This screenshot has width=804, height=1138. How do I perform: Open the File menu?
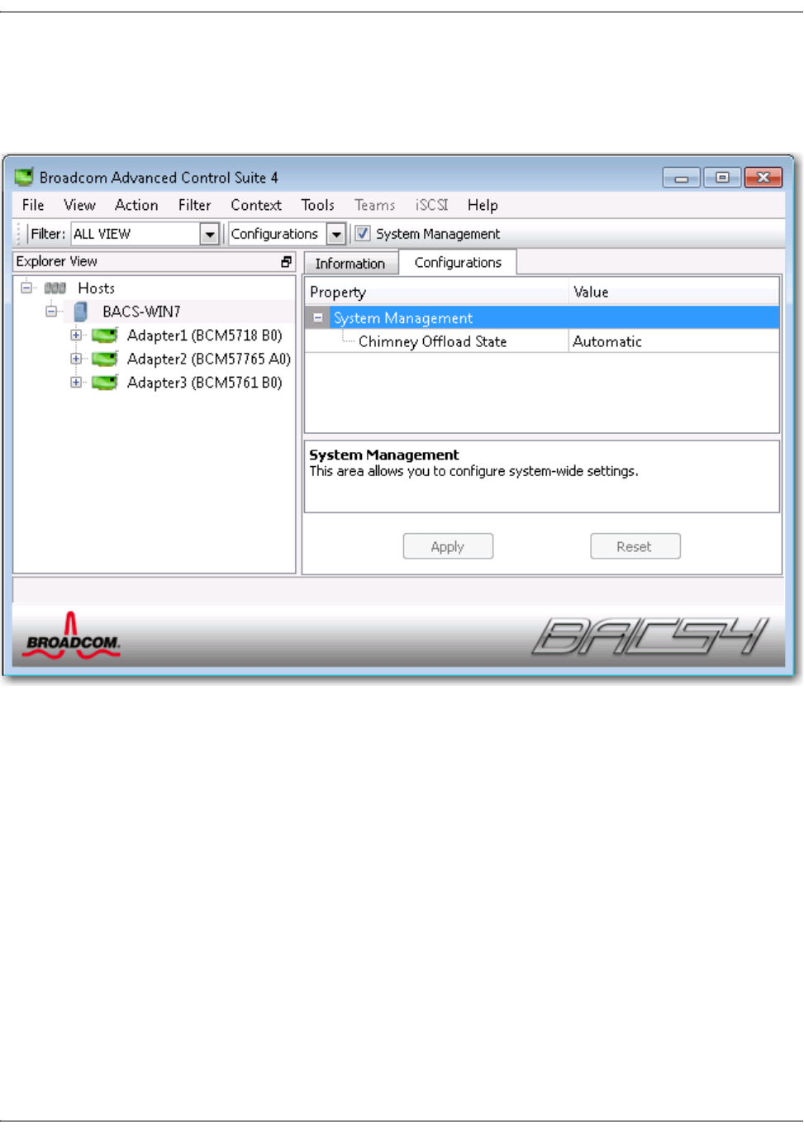[33, 205]
